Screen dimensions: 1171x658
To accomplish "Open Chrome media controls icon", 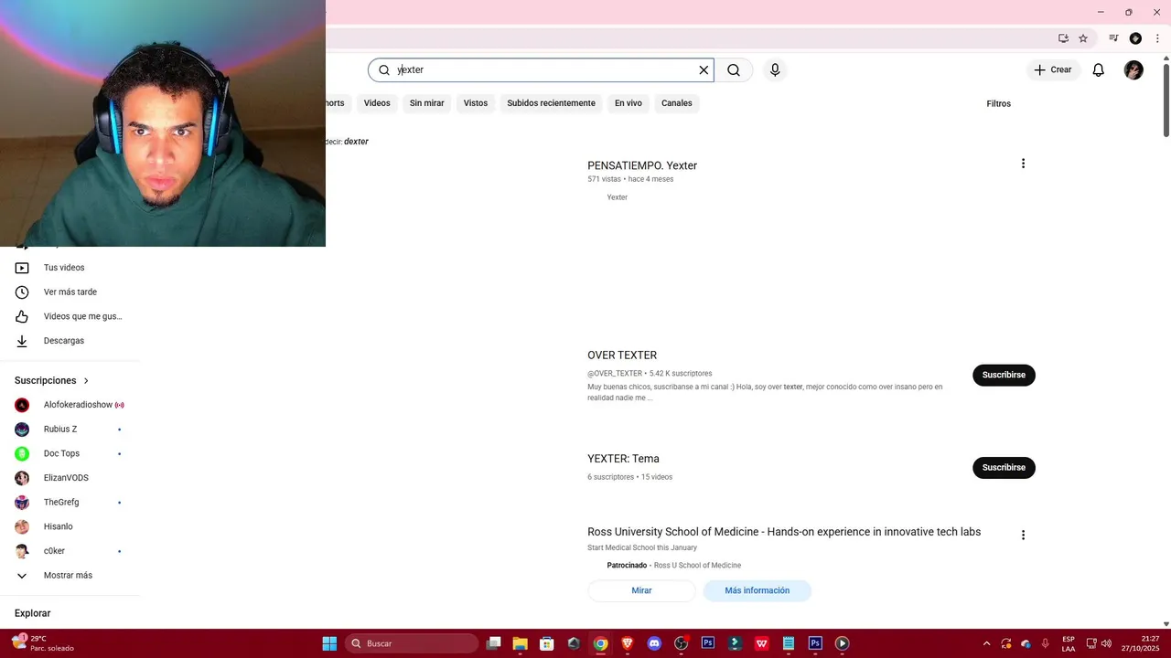I will (1113, 38).
